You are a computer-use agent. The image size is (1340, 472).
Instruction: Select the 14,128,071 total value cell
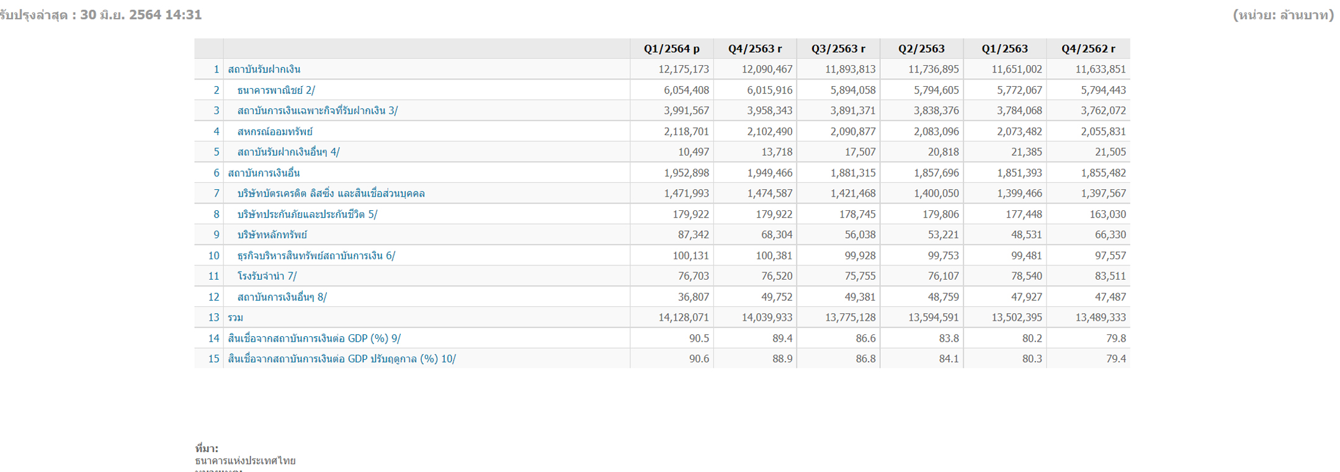click(x=683, y=318)
